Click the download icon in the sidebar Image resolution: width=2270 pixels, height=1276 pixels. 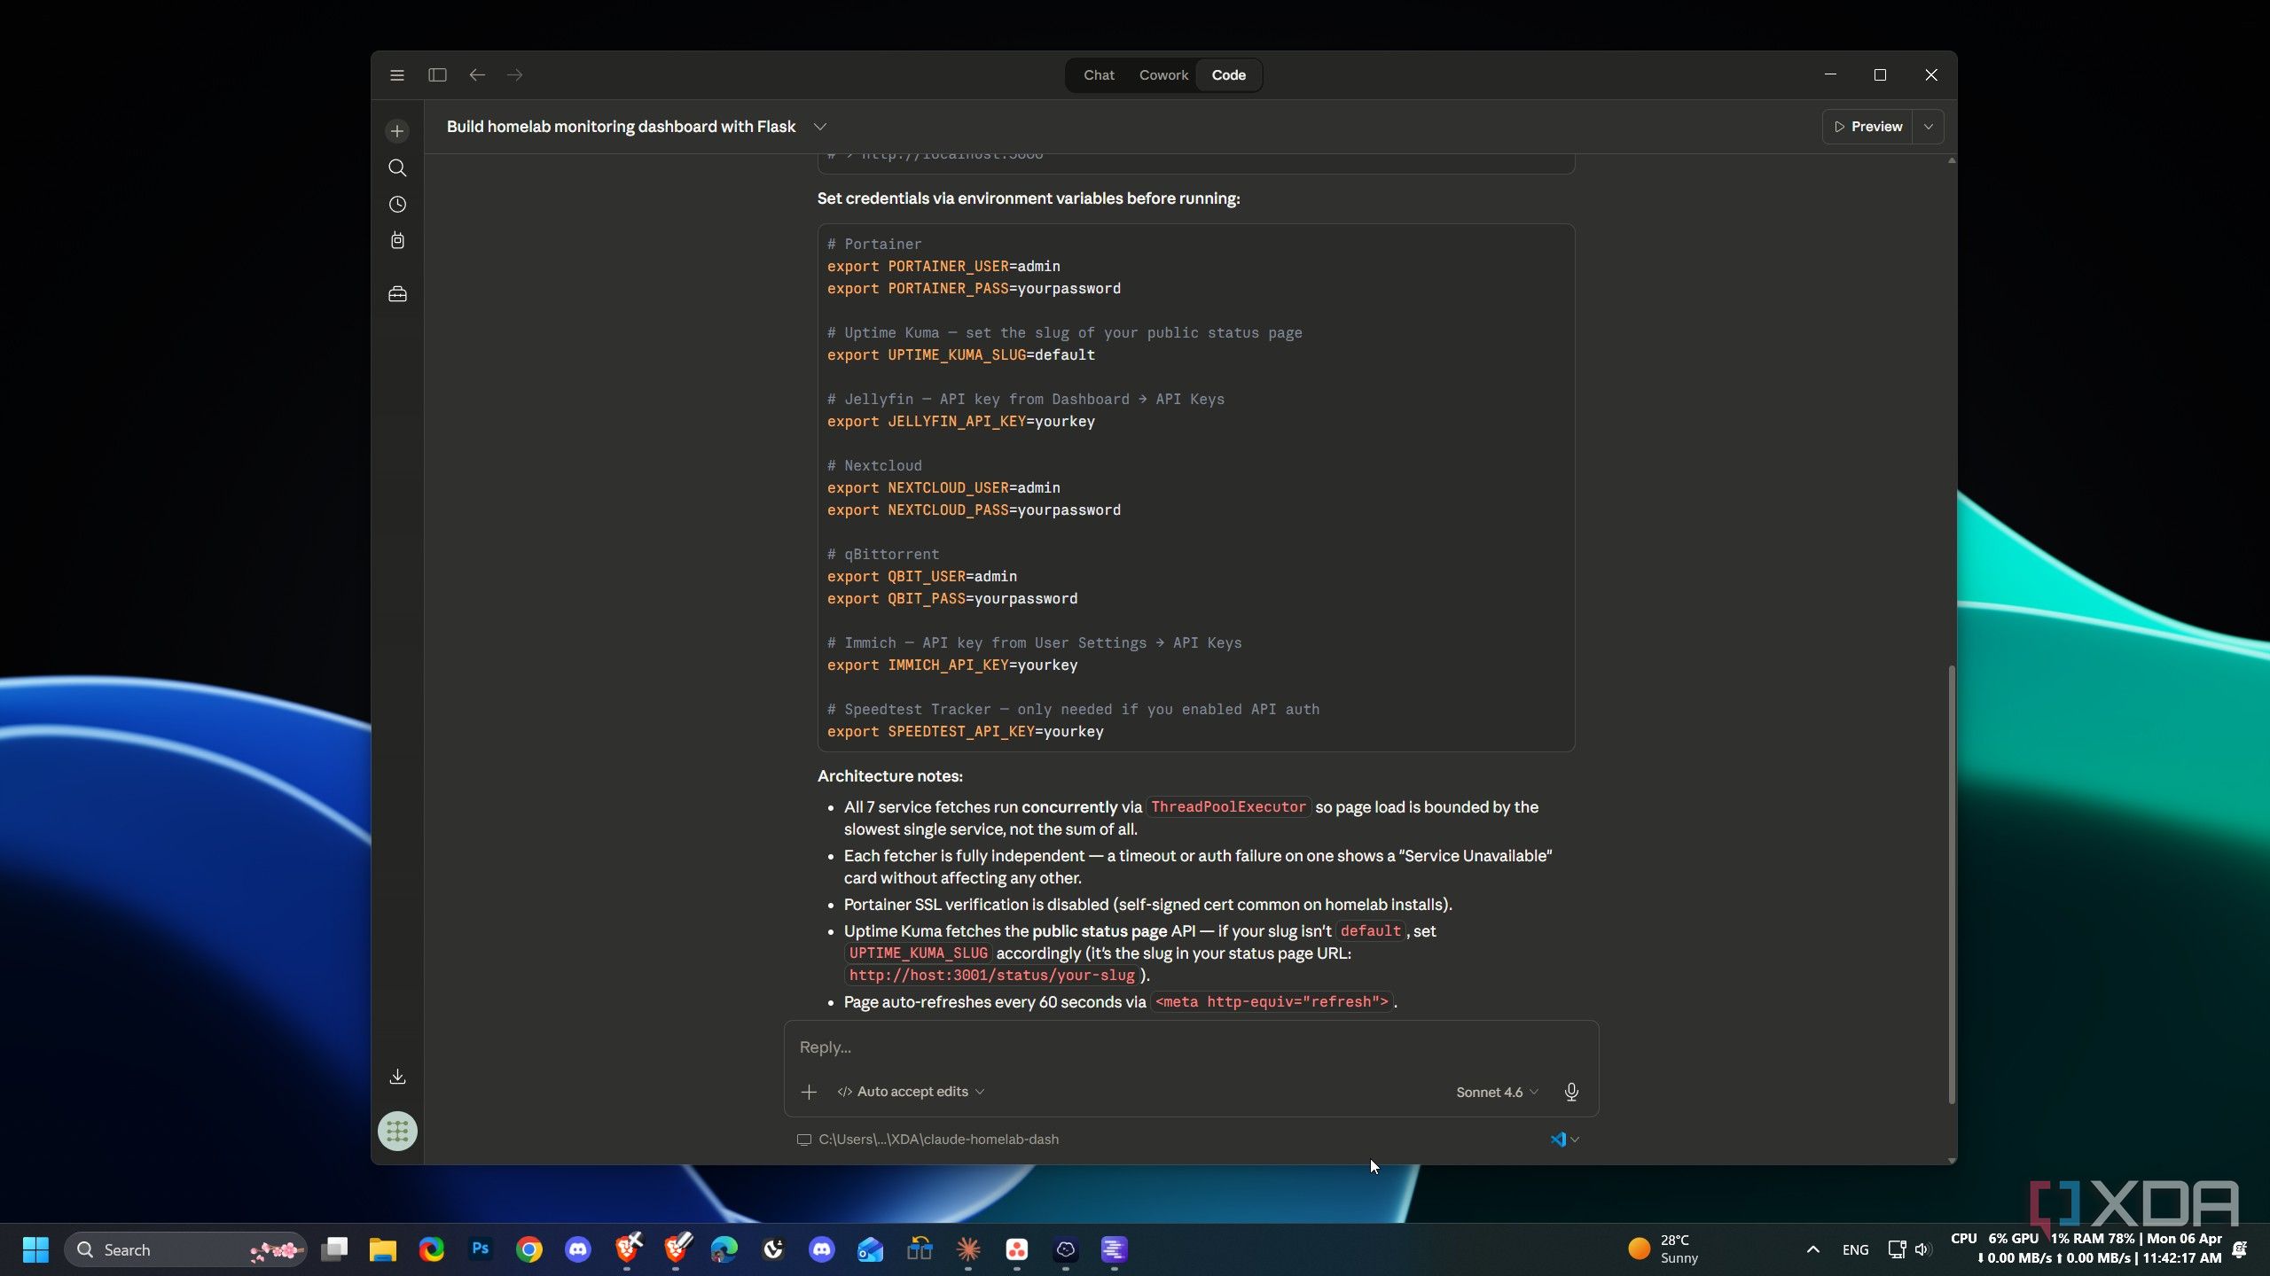397,1077
